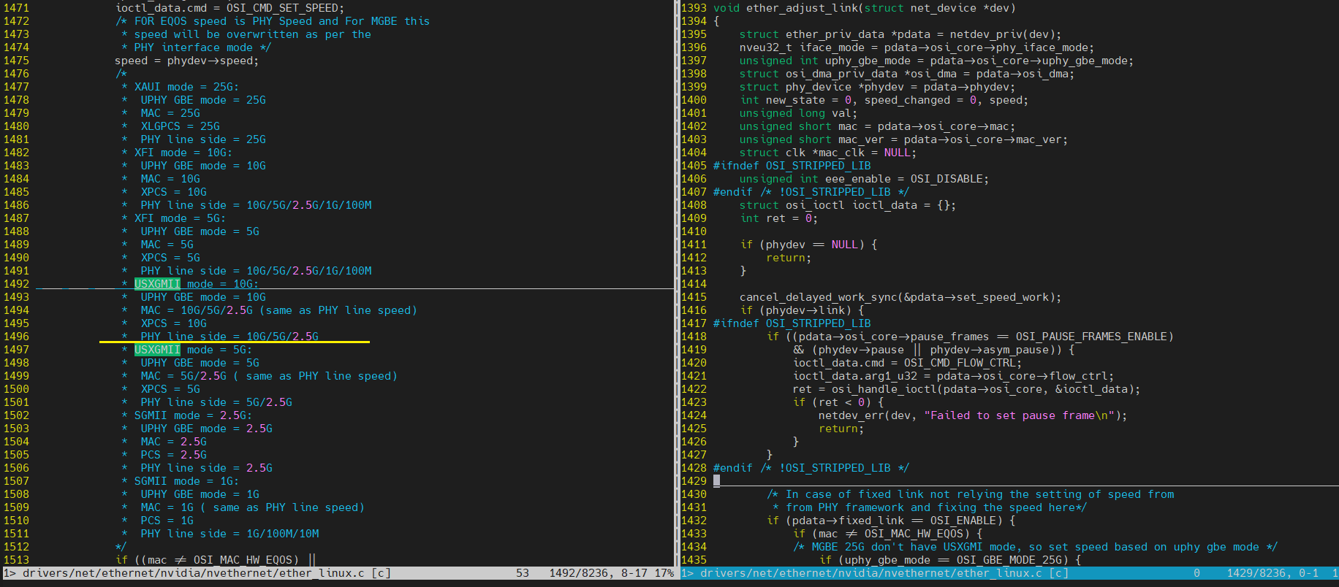Click the 'MGBE 25G don't have USXGMI mode' comment
Screen dimensions: 1339x587
[x=1035, y=547]
